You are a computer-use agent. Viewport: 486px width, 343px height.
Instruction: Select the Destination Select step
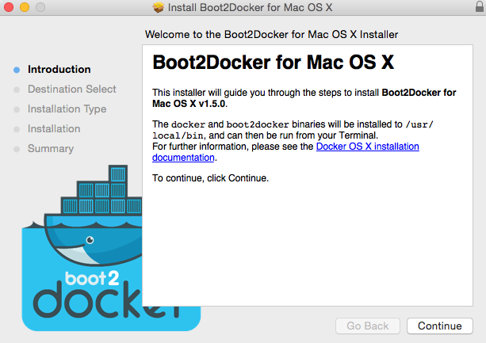[72, 90]
